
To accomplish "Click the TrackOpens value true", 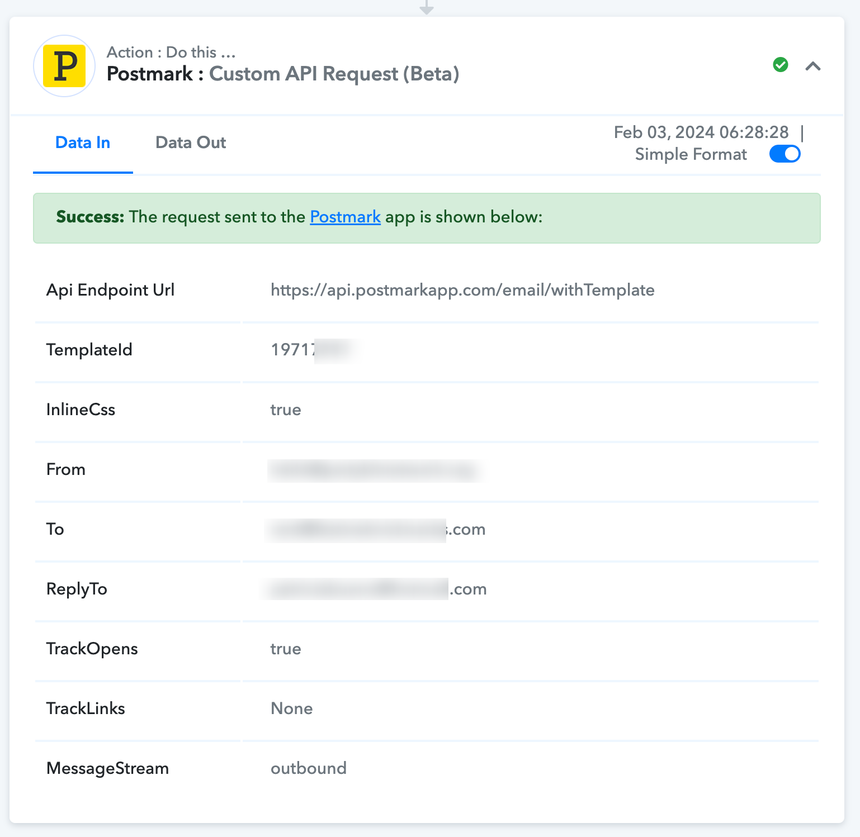I will (286, 649).
